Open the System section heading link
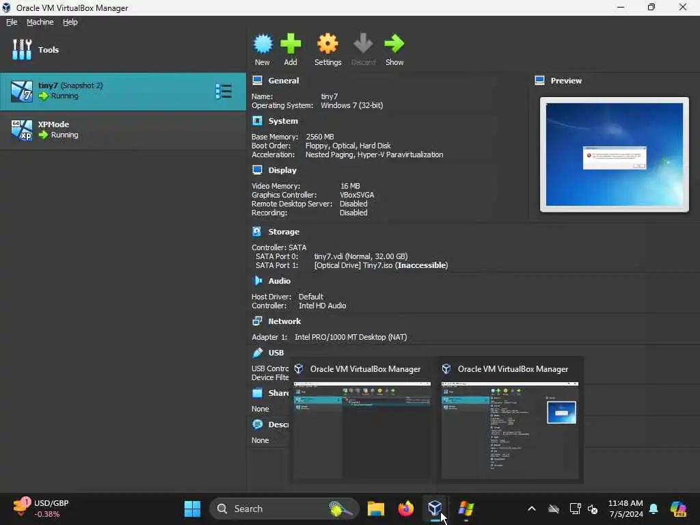Image resolution: width=700 pixels, height=525 pixels. (x=283, y=121)
